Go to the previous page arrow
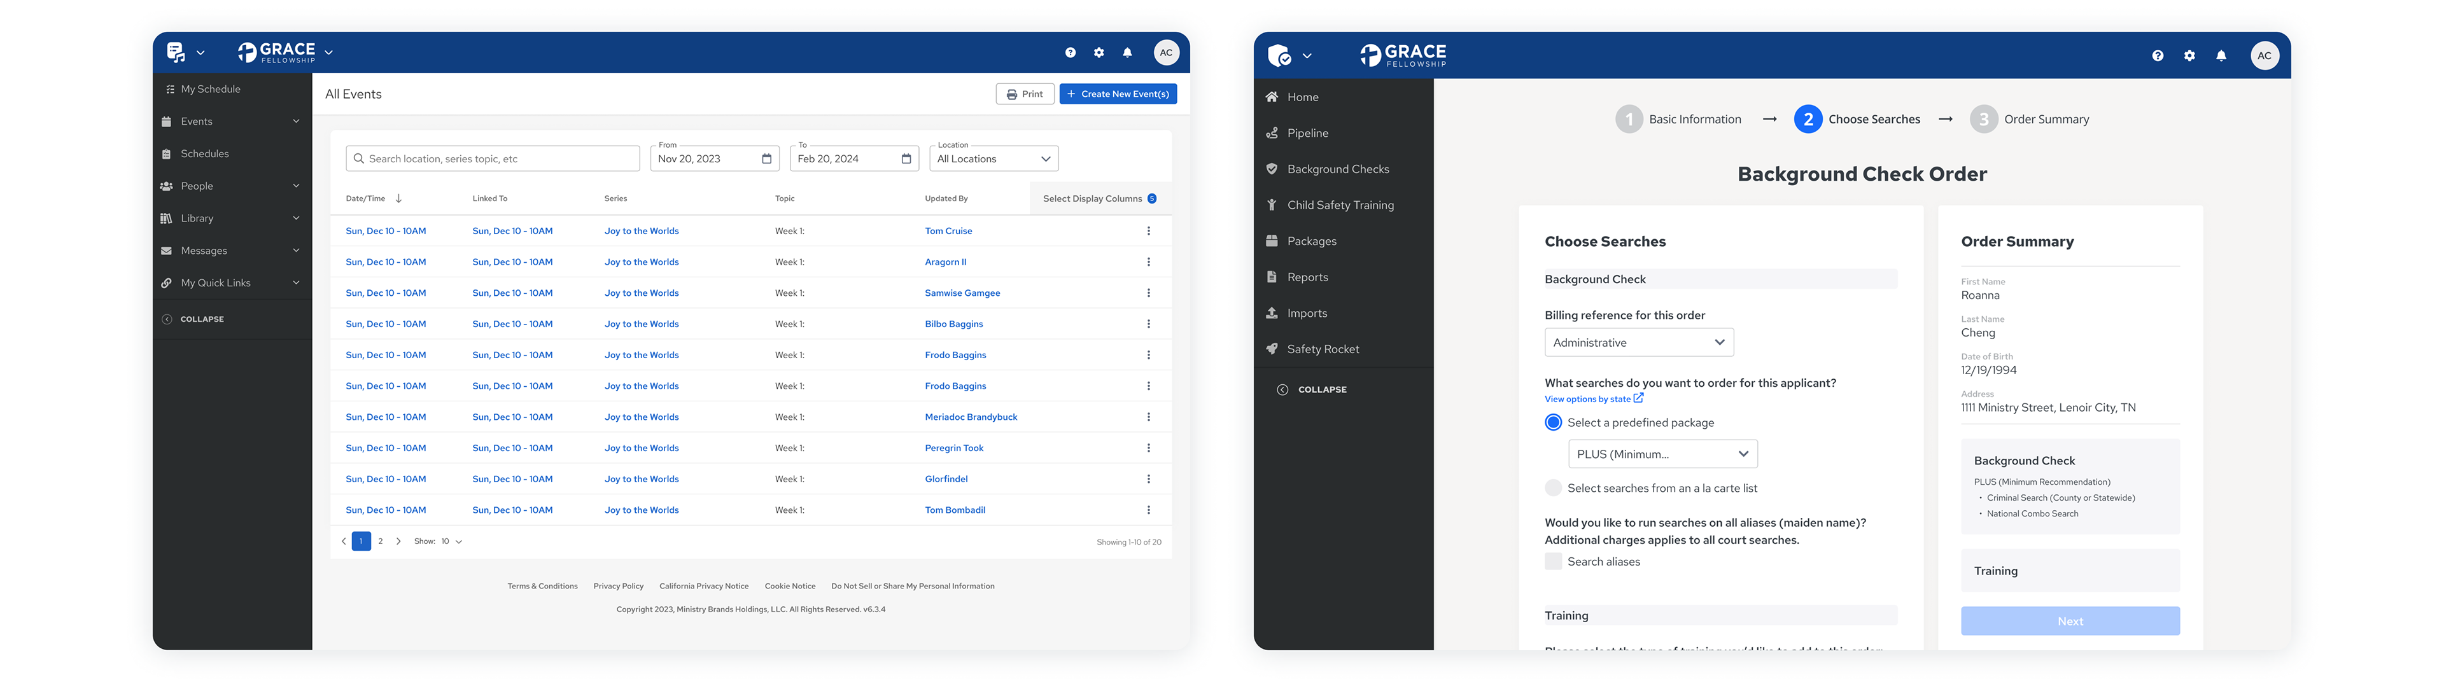This screenshot has height=682, width=2444. tap(344, 541)
